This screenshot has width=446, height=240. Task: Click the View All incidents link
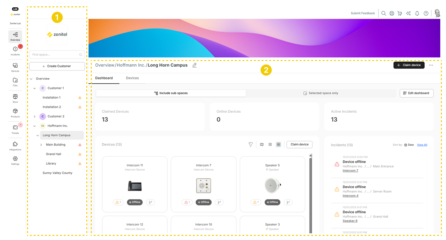point(422,145)
